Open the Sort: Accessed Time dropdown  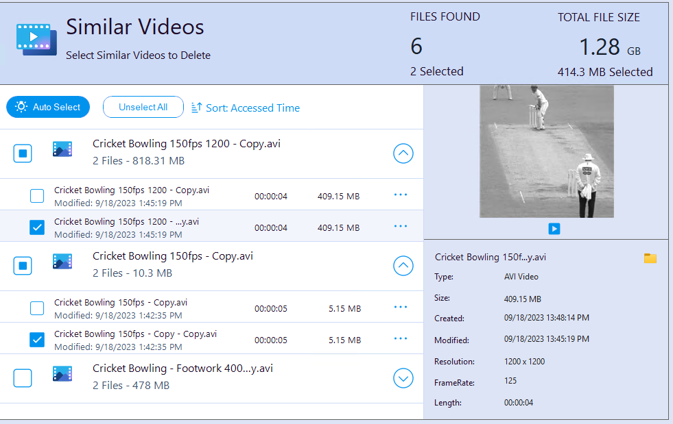(x=252, y=108)
